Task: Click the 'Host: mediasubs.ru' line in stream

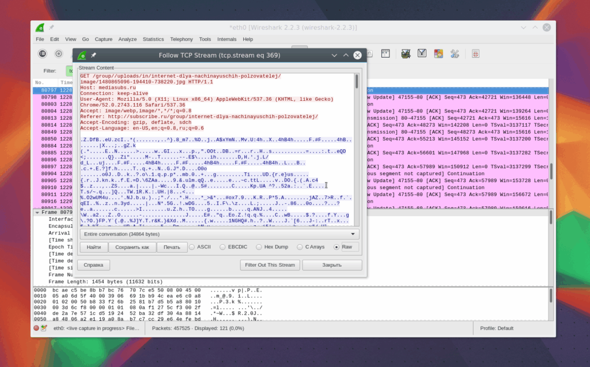Action: (x=108, y=88)
